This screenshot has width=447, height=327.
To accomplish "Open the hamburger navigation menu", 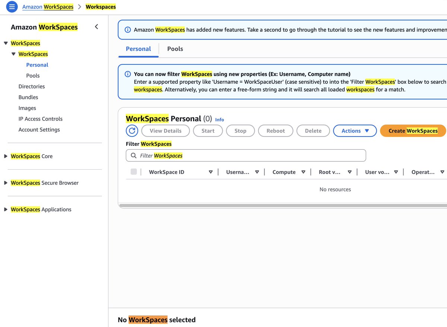I will (12, 7).
